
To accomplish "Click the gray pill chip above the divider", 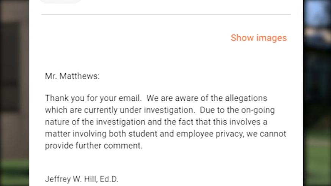I will (x=61, y=2).
